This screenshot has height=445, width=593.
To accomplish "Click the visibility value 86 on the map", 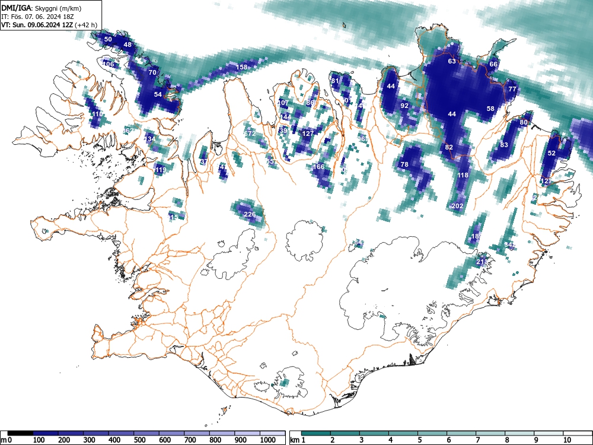I will [310, 103].
